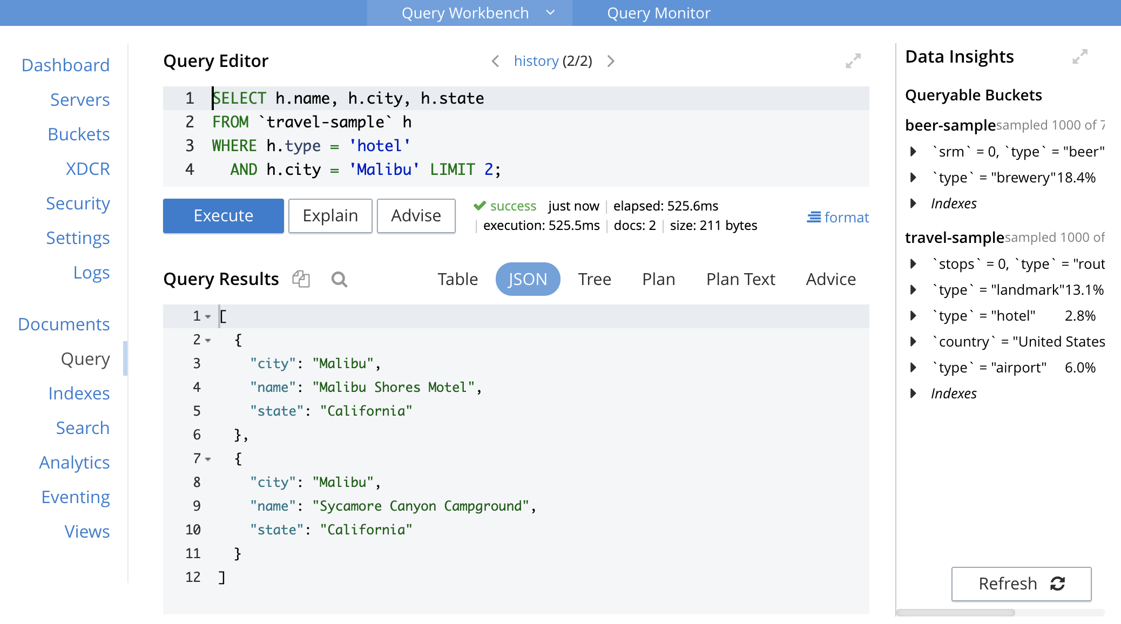1121x624 pixels.
Task: Expand the `type` = "hotel" flavor
Action: [913, 316]
